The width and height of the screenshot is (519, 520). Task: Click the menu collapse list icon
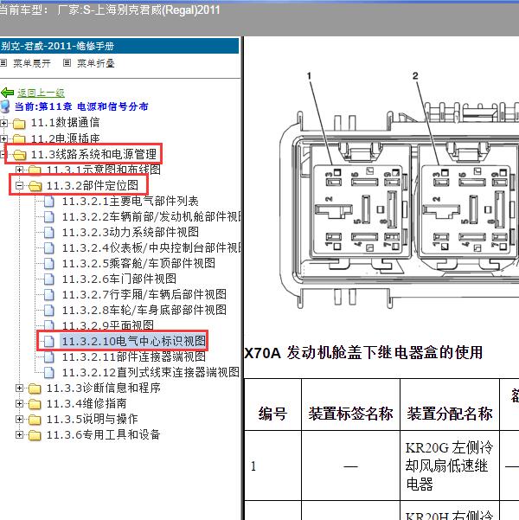click(x=67, y=62)
